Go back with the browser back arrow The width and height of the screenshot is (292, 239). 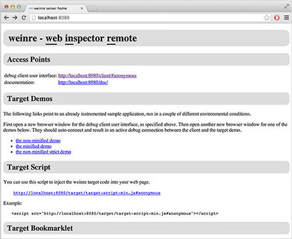click(x=6, y=17)
